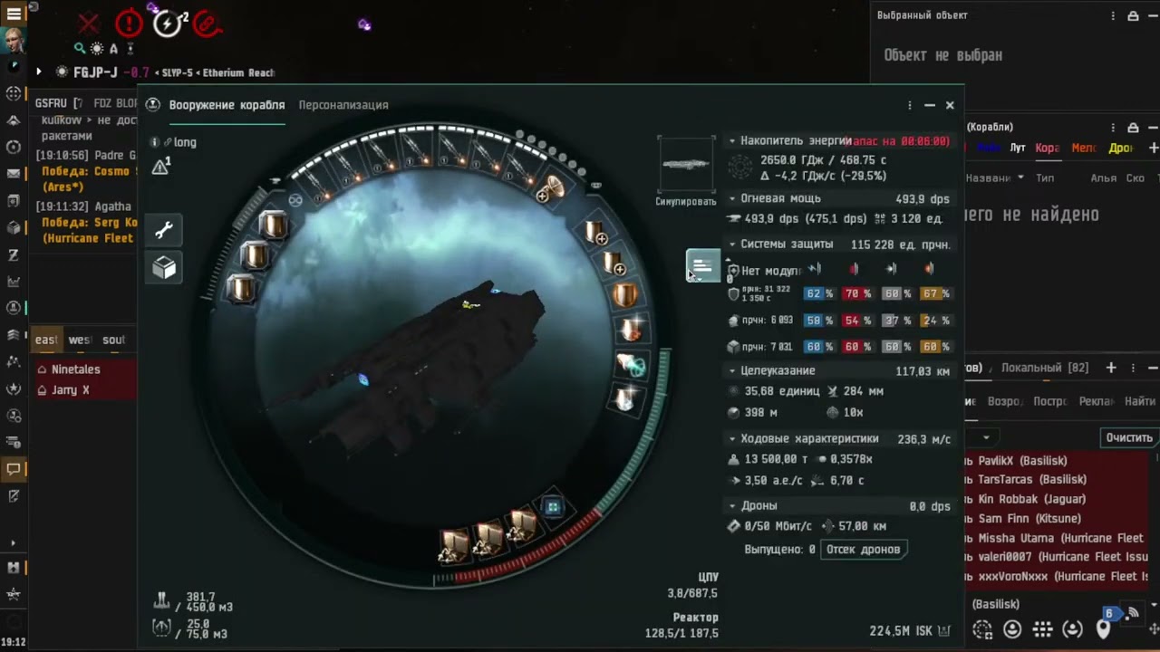Click shield EM resistance 62% bar
The height and width of the screenshot is (652, 1160).
coord(820,293)
